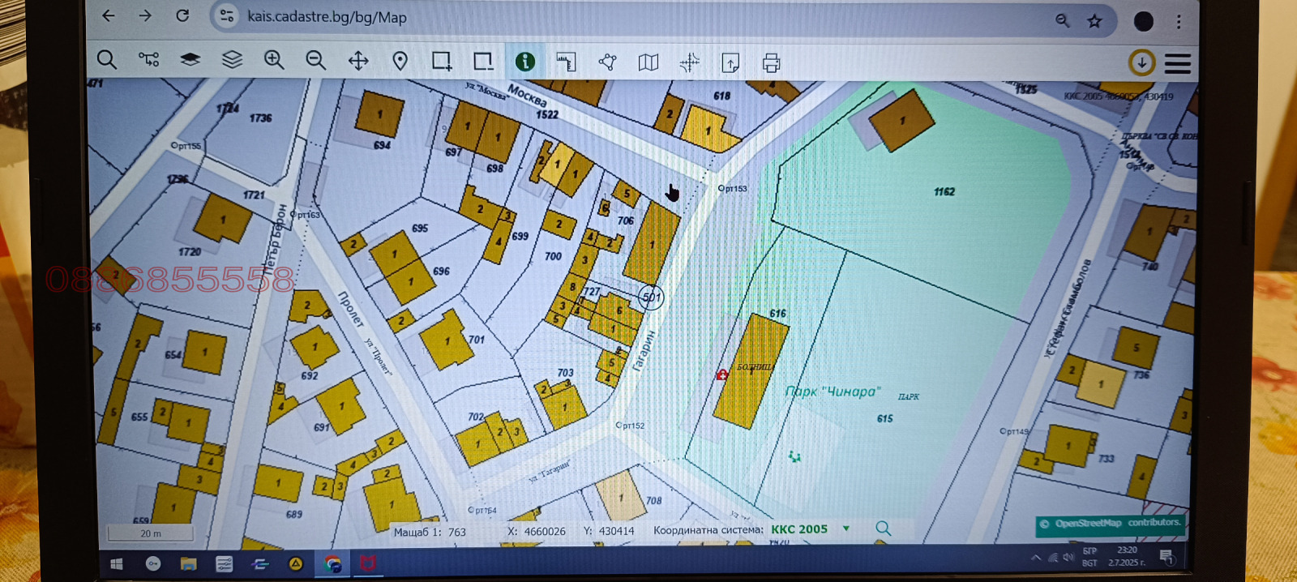
Task: Select the zoom out tool
Action: pyautogui.click(x=315, y=60)
